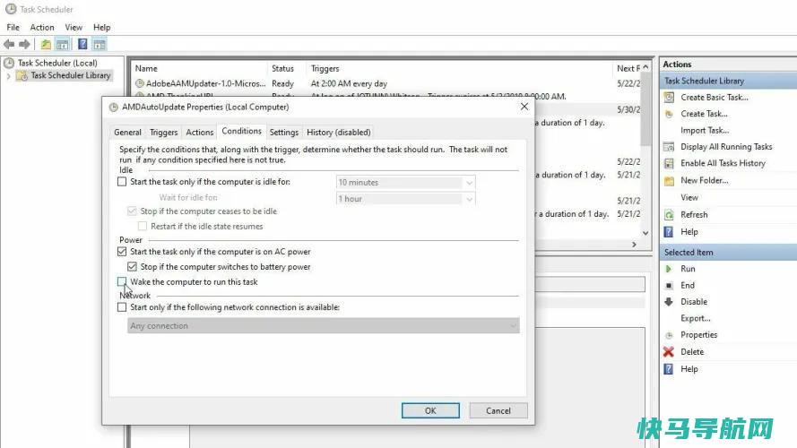
Task: Click the green Refresh icon
Action: tap(669, 214)
